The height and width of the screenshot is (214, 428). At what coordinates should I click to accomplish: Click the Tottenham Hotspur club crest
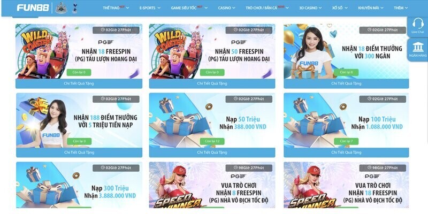[x=74, y=8]
